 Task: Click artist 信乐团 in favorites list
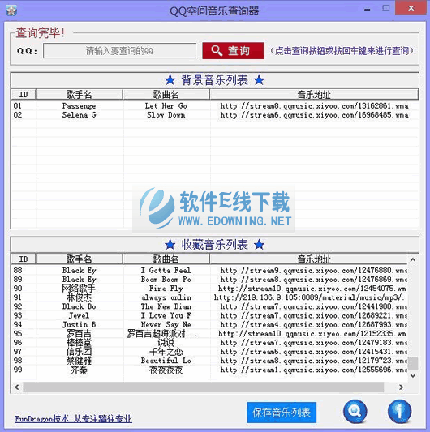coord(79,352)
